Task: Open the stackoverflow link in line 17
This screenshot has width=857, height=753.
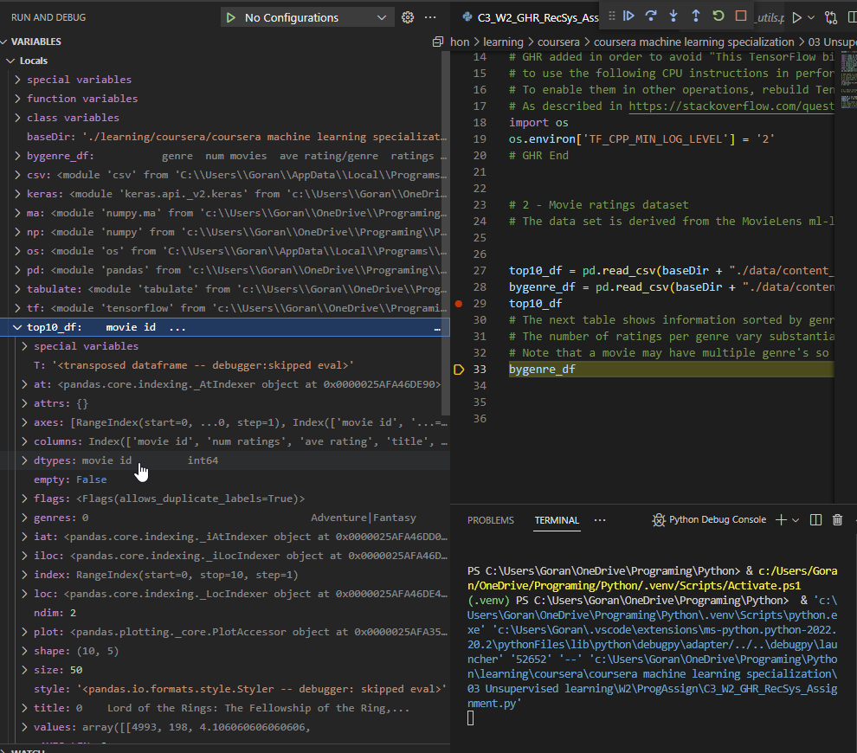Action: point(731,106)
